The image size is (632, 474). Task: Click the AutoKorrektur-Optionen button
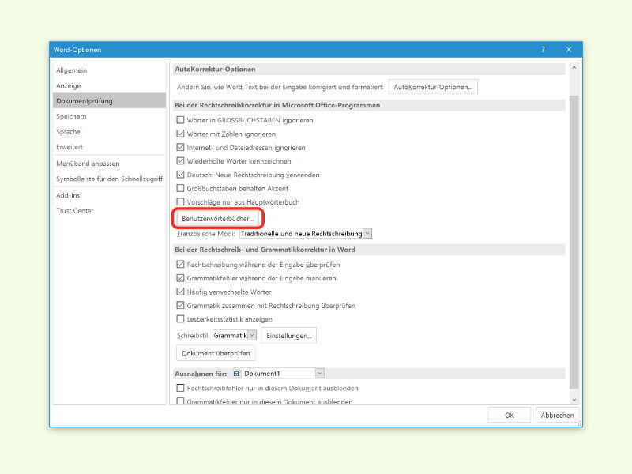[433, 87]
